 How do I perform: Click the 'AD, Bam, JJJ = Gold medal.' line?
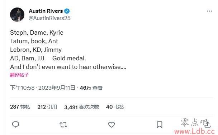pyautogui.click(x=48, y=58)
